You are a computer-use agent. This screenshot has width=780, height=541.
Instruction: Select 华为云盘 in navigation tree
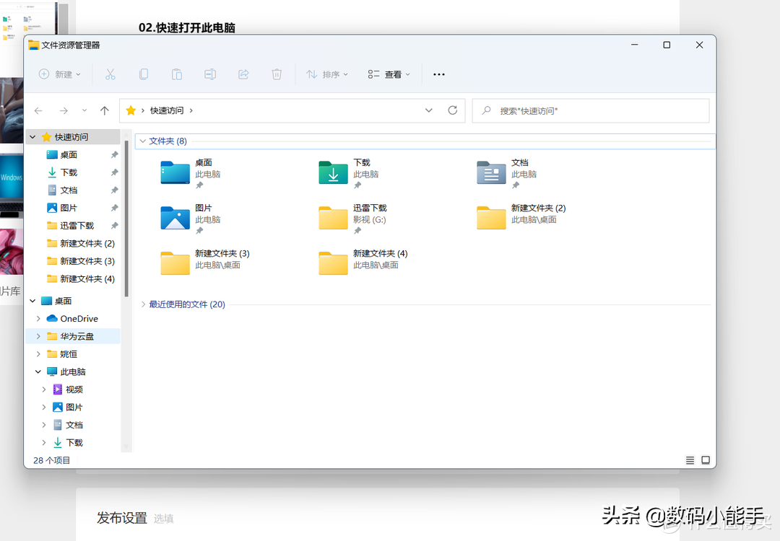point(73,336)
